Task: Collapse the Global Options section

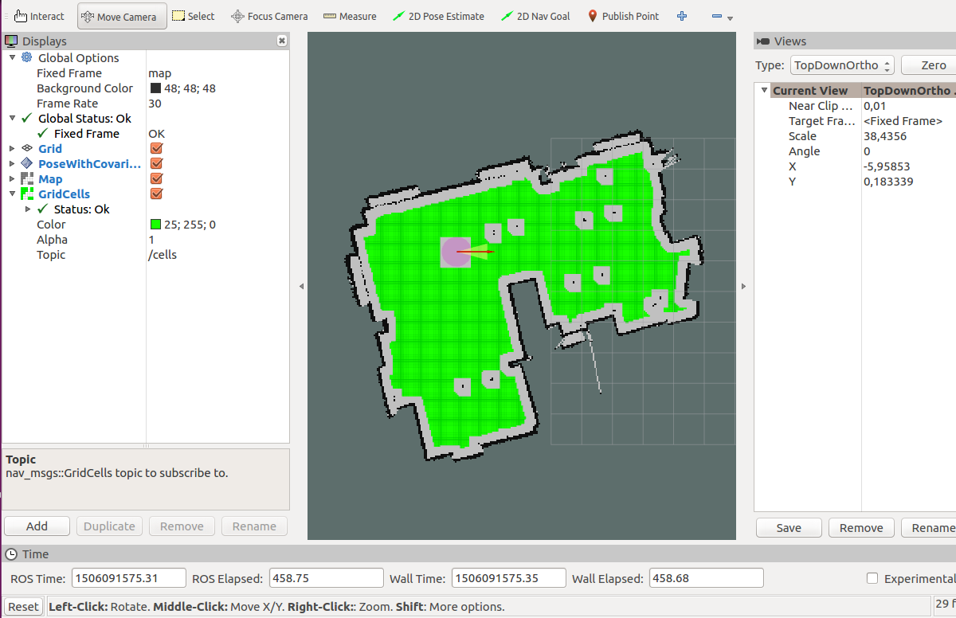Action: [x=11, y=57]
